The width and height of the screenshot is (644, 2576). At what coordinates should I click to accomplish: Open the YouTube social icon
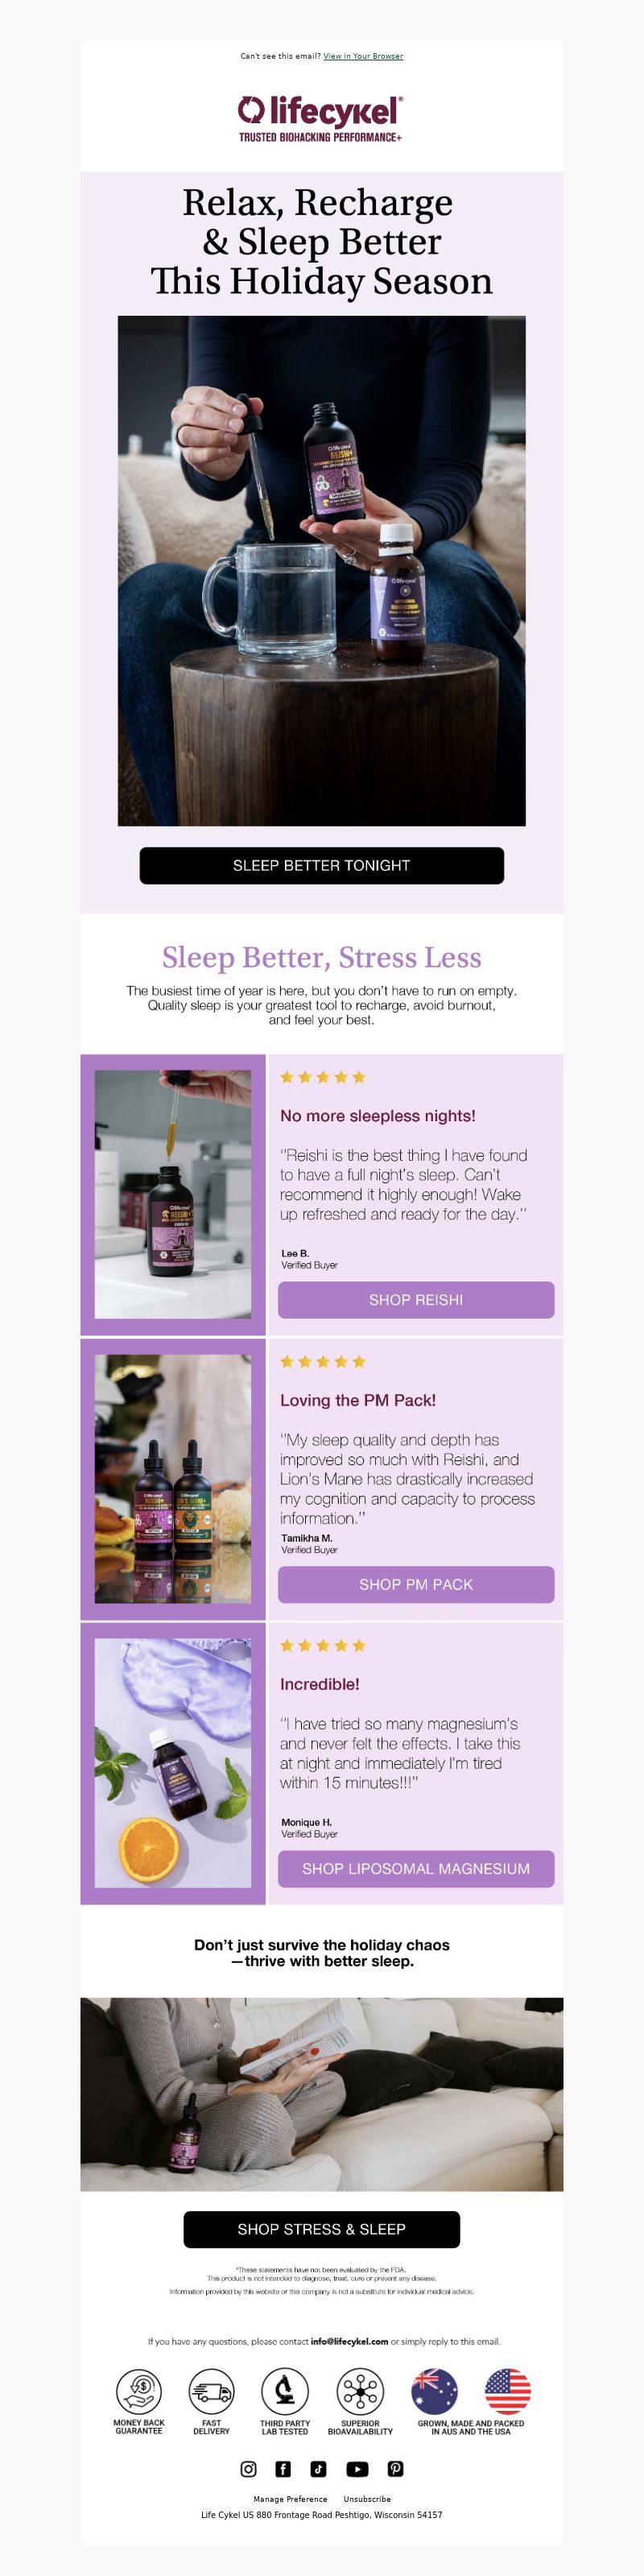coord(357,2469)
